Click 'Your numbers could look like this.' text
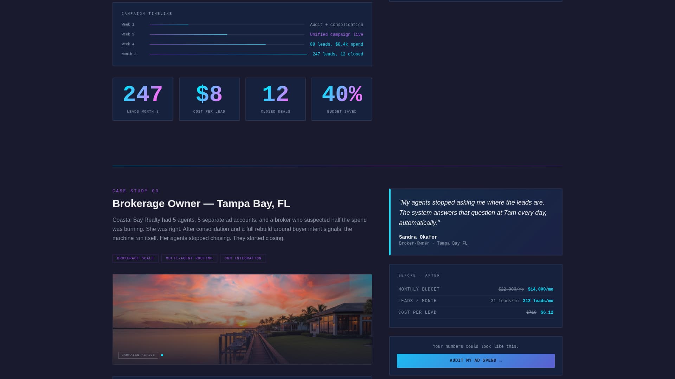The image size is (675, 379). coord(476,347)
